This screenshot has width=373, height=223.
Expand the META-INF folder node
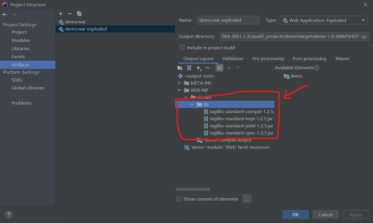179,83
